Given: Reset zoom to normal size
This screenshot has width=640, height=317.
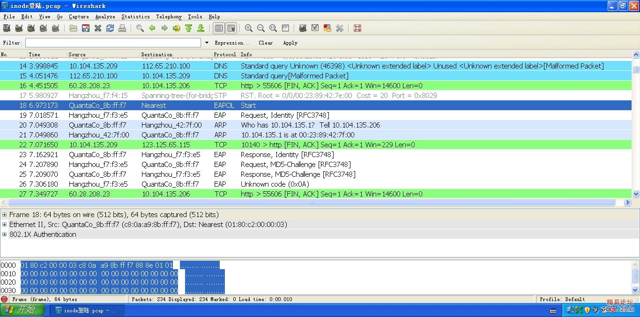Looking at the screenshot, I should click(x=273, y=28).
